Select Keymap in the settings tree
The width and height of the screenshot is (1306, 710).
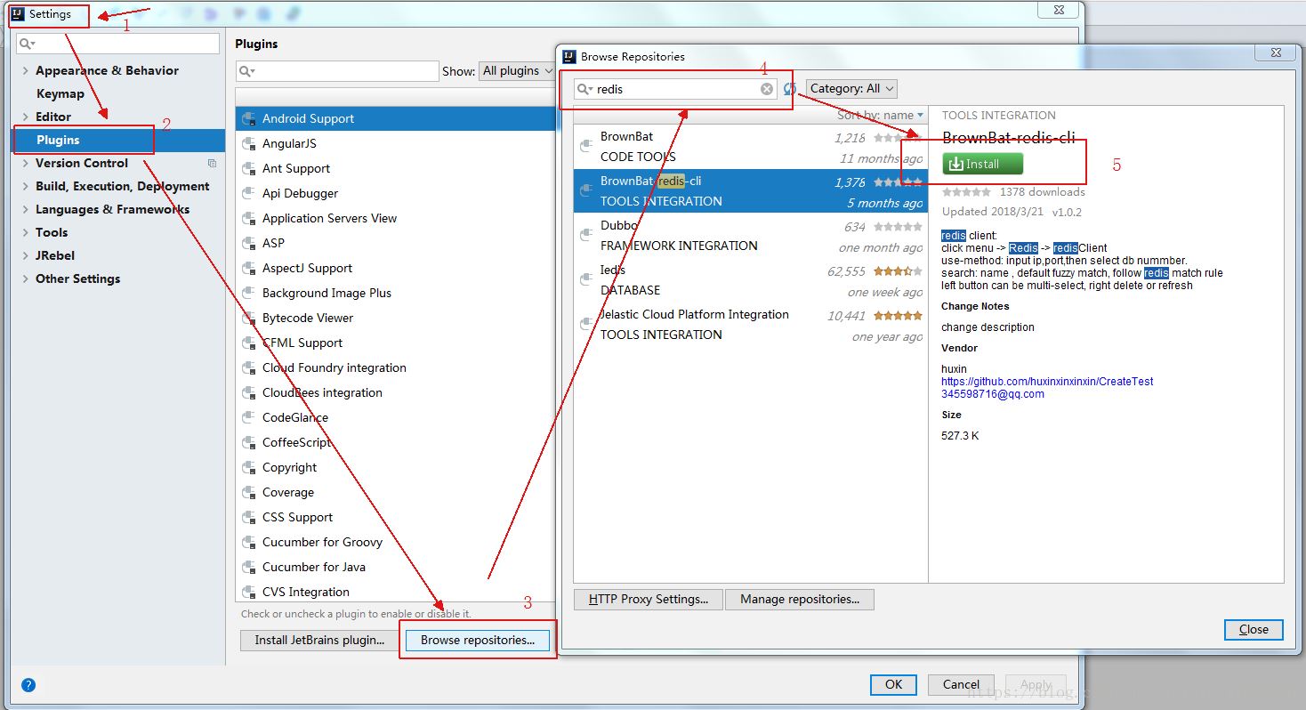click(x=60, y=93)
